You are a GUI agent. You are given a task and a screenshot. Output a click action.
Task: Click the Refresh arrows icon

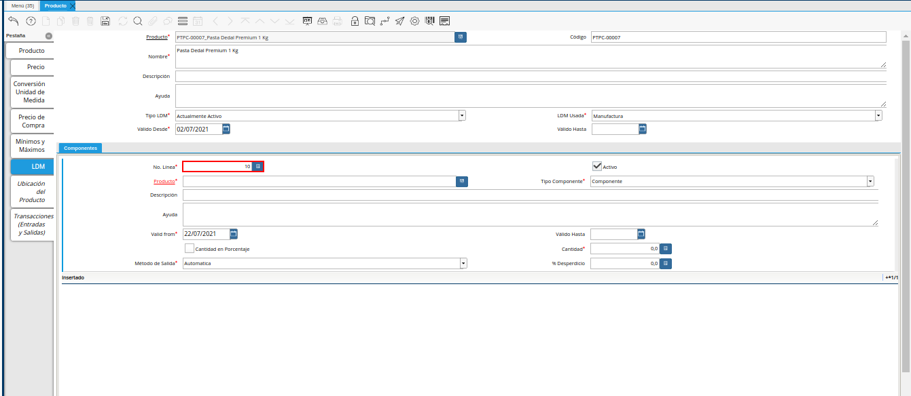pyautogui.click(x=123, y=21)
